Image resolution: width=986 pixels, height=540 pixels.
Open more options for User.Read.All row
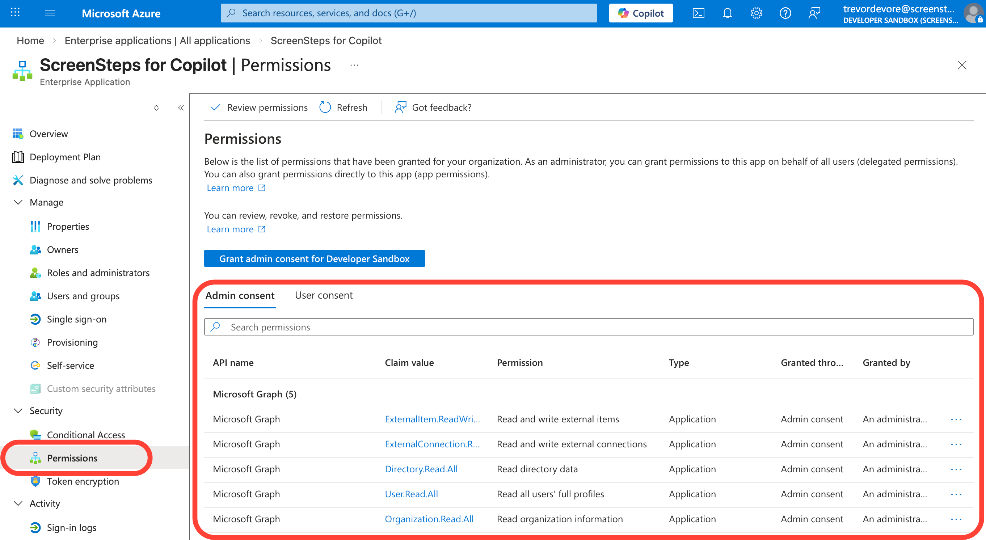click(956, 494)
